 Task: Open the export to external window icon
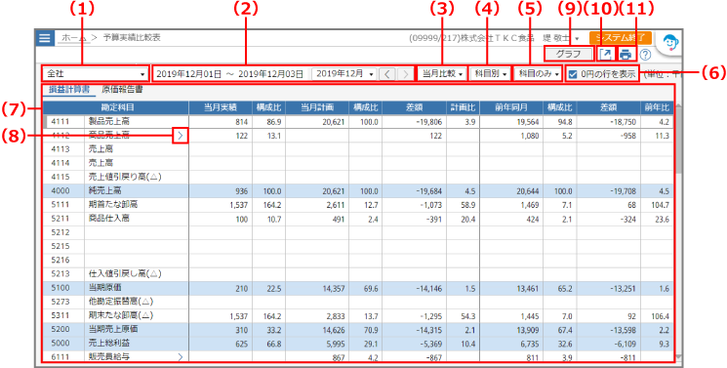(x=605, y=55)
